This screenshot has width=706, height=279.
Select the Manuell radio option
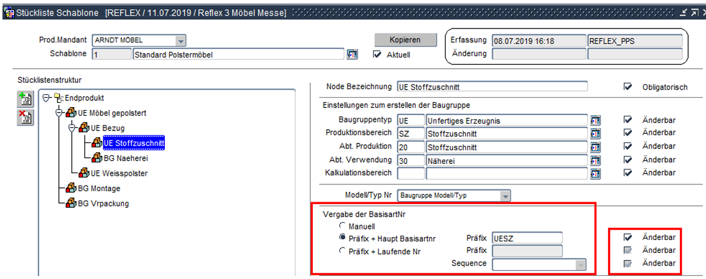[x=342, y=226]
